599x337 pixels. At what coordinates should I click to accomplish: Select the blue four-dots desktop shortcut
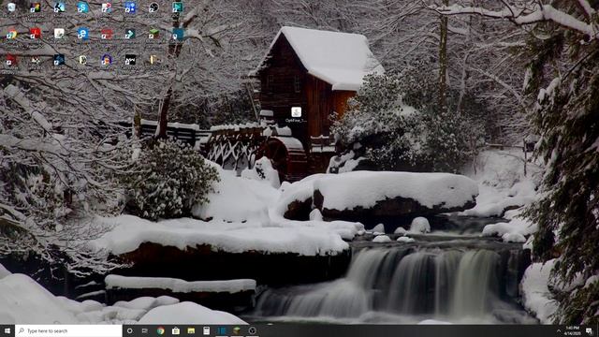(130, 7)
